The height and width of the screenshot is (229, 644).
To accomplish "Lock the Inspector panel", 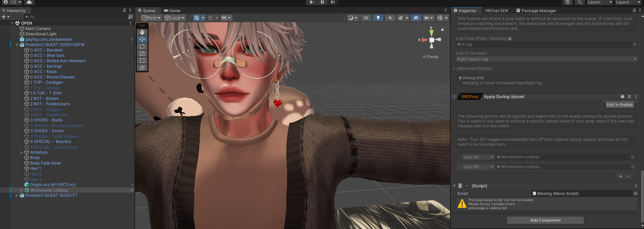I will coord(634,10).
